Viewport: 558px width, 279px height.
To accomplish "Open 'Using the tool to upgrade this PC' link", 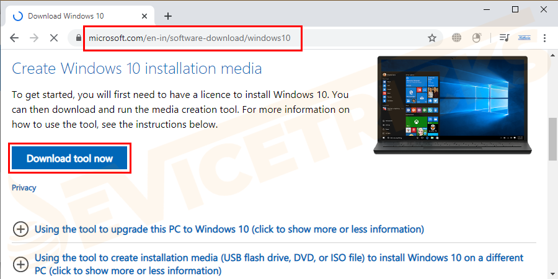I will (x=229, y=229).
